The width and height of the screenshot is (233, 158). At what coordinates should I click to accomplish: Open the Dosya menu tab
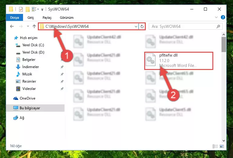click(15, 18)
